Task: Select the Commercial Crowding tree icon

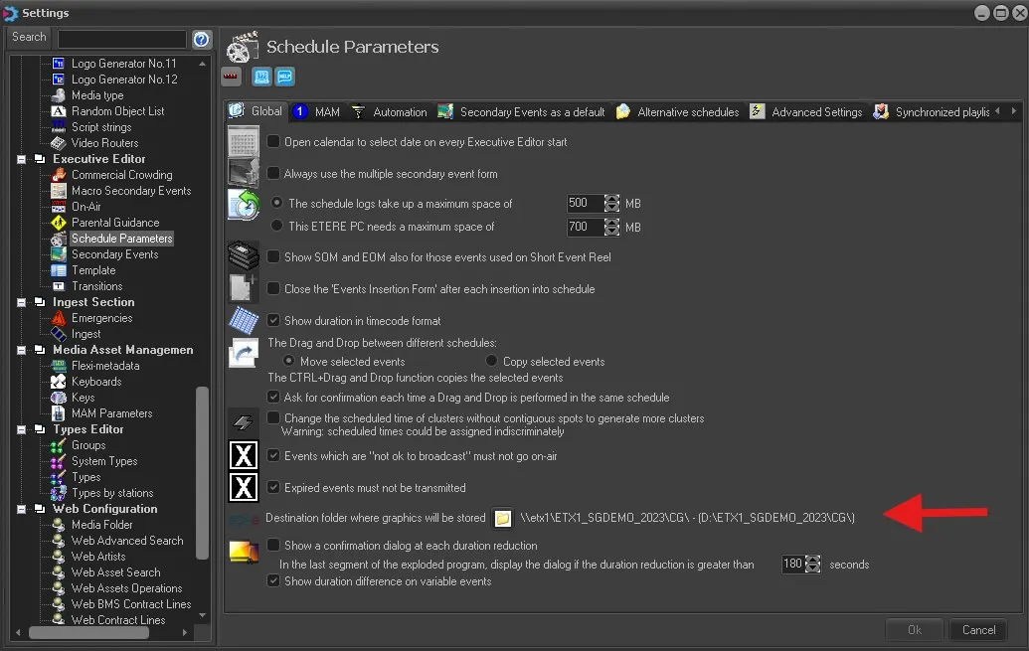Action: pos(58,175)
